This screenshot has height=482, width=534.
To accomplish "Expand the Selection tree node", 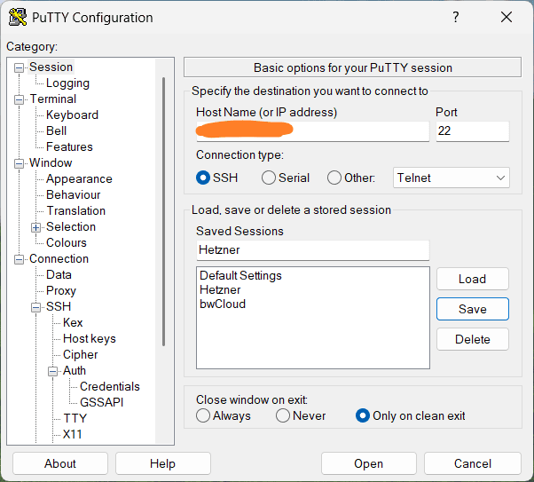I will click(35, 227).
